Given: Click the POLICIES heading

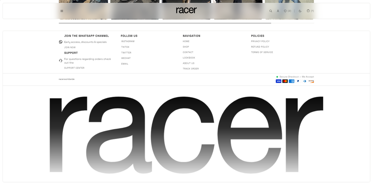Looking at the screenshot, I should click(258, 36).
